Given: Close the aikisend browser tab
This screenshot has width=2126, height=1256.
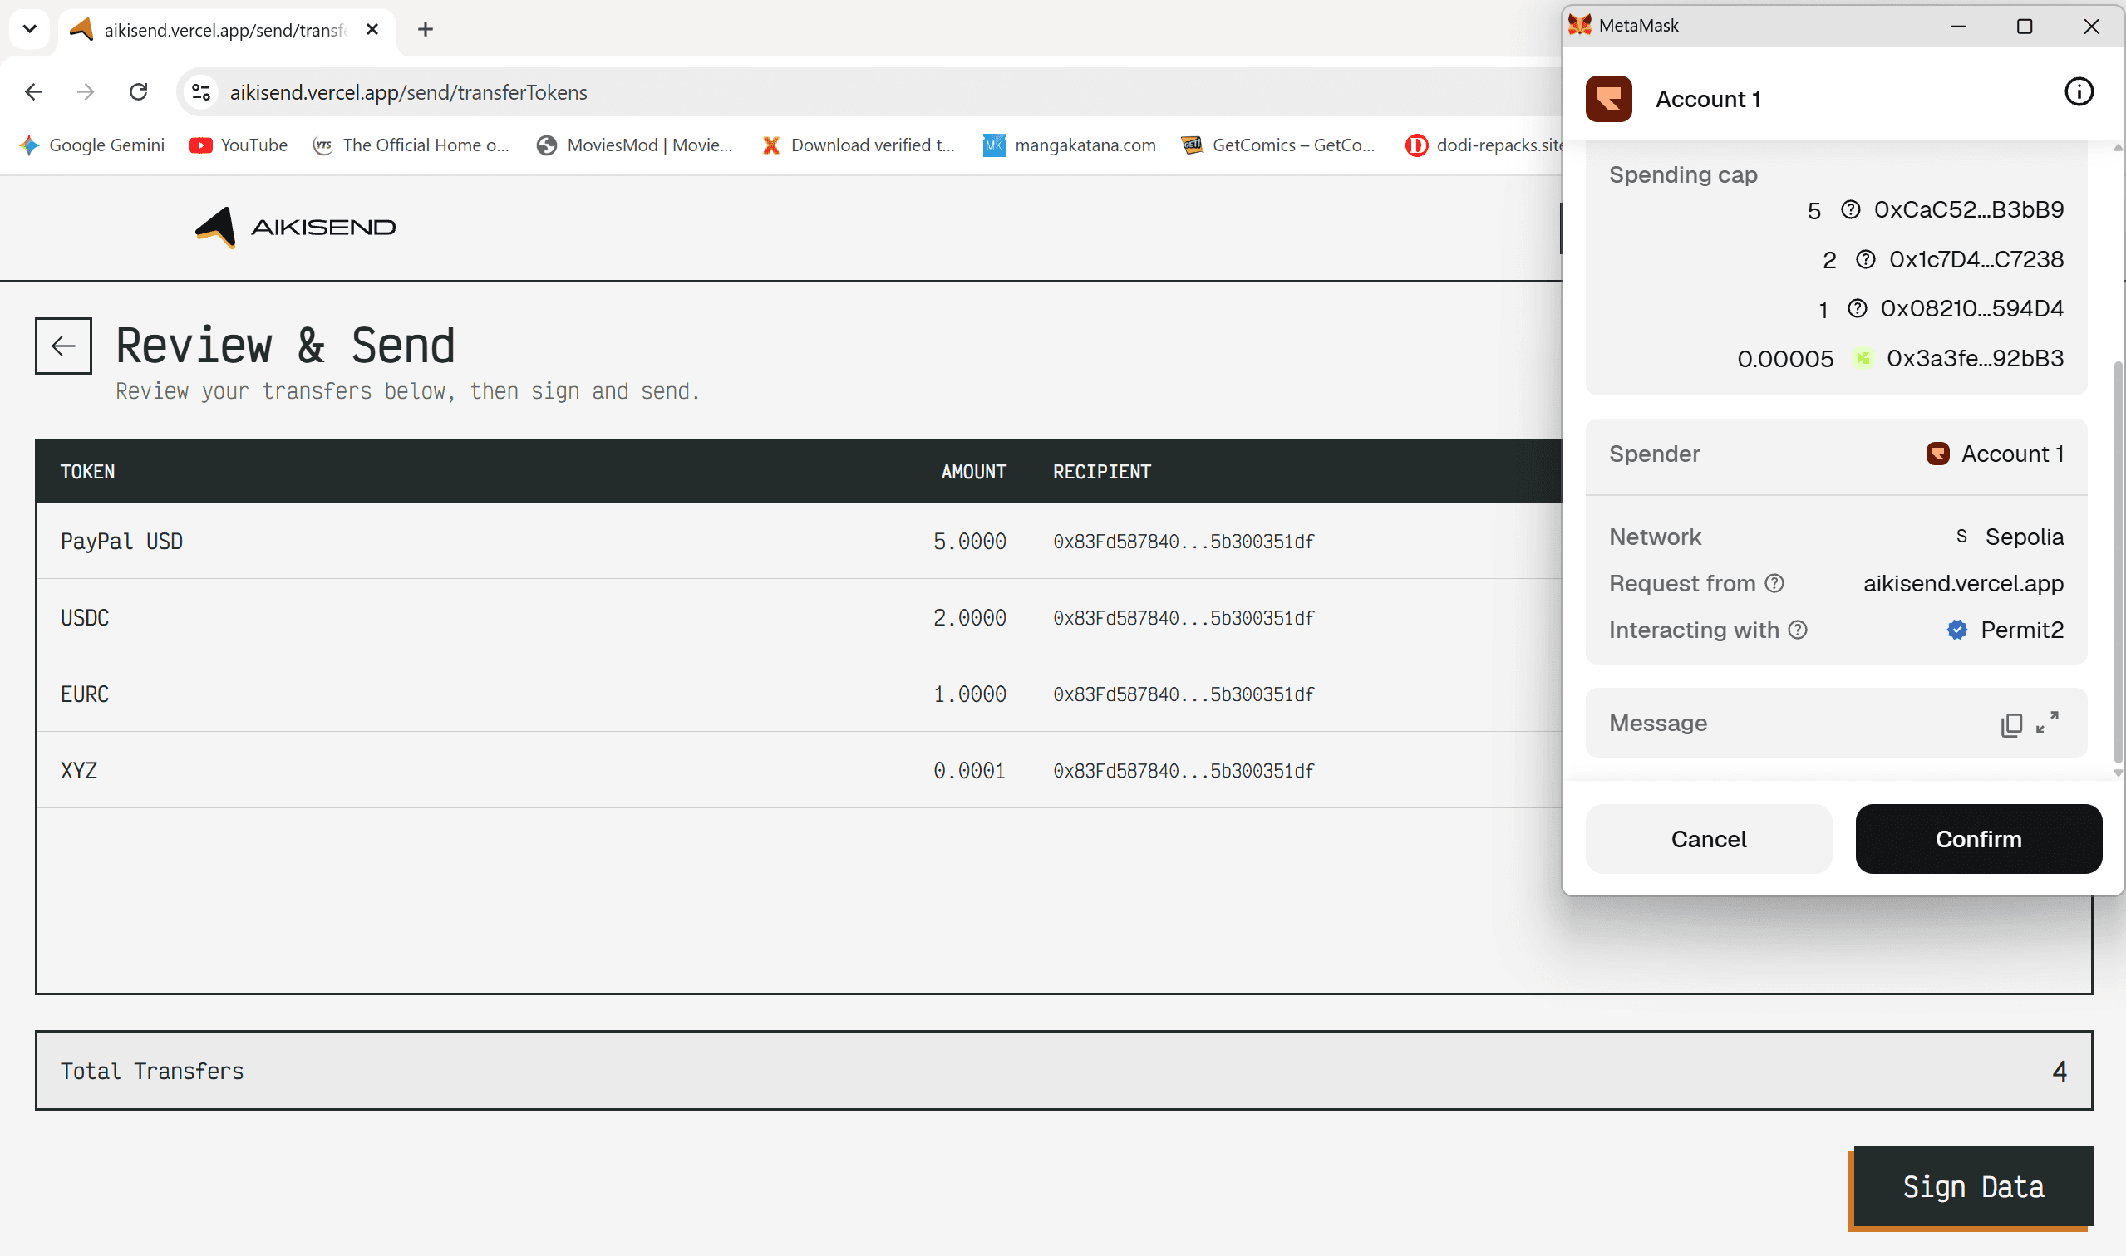Looking at the screenshot, I should tap(372, 30).
